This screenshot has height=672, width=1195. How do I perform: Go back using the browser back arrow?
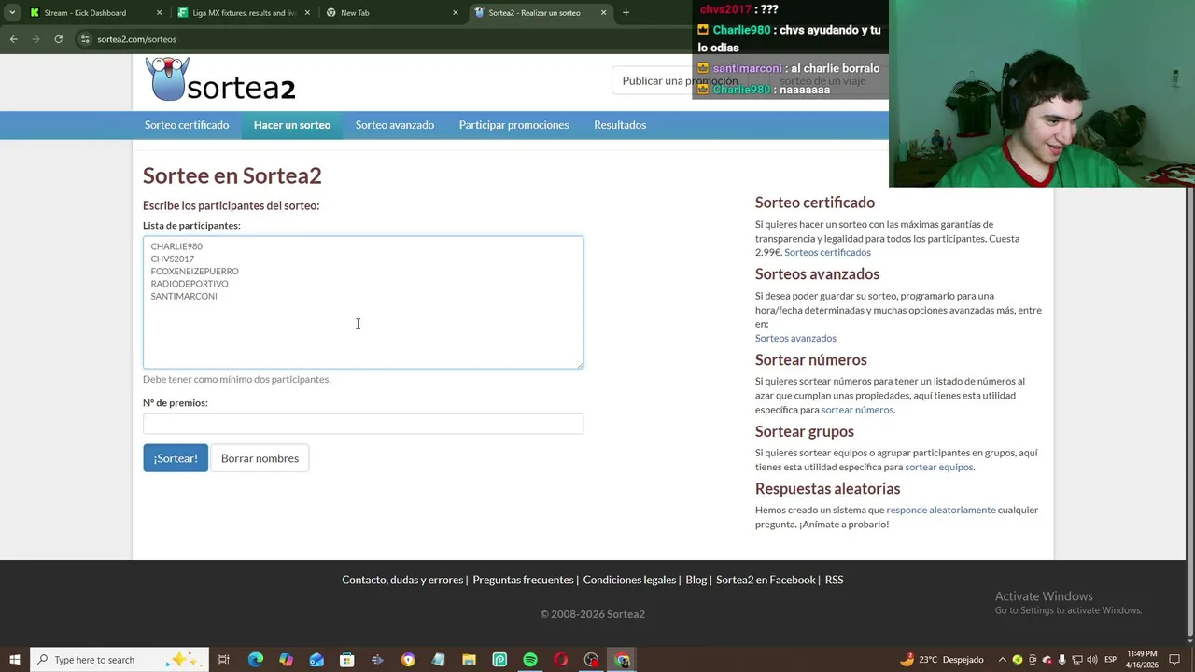(x=13, y=39)
